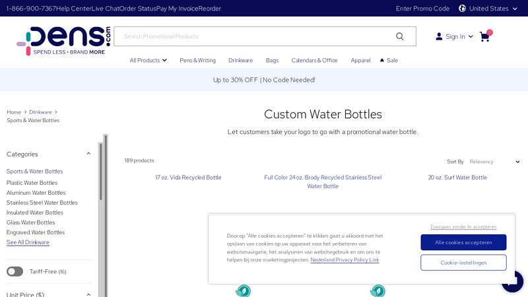Click Enter Promo Code
The width and height of the screenshot is (528, 297).
tap(422, 9)
